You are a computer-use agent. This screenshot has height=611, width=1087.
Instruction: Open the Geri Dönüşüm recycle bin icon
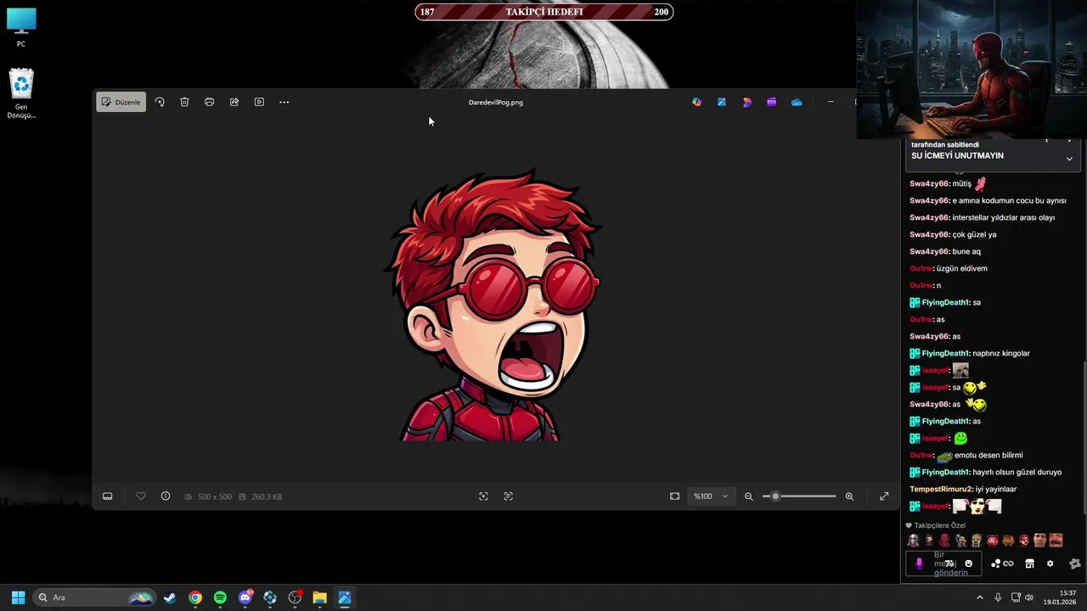21,94
